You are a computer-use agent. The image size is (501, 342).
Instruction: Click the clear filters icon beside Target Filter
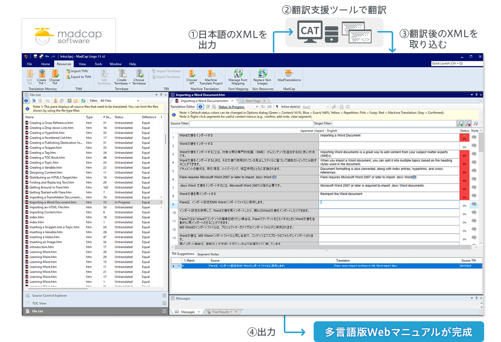[x=475, y=123]
